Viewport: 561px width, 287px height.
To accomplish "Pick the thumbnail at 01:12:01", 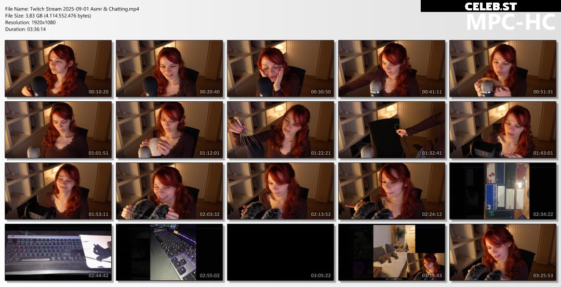I will 169,130.
